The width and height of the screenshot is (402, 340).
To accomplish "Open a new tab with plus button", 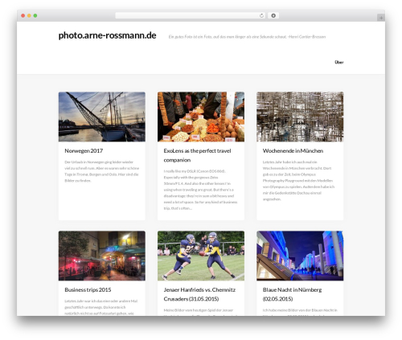I will pyautogui.click(x=381, y=18).
